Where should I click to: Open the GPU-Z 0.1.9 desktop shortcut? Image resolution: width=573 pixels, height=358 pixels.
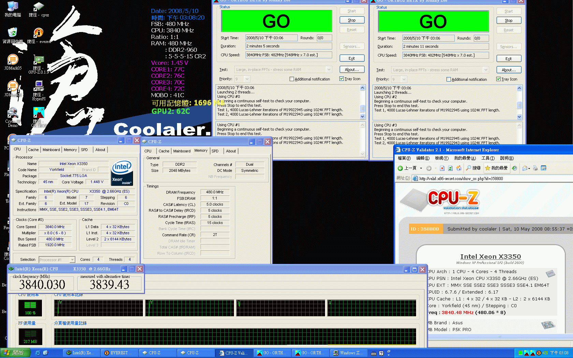point(39,64)
